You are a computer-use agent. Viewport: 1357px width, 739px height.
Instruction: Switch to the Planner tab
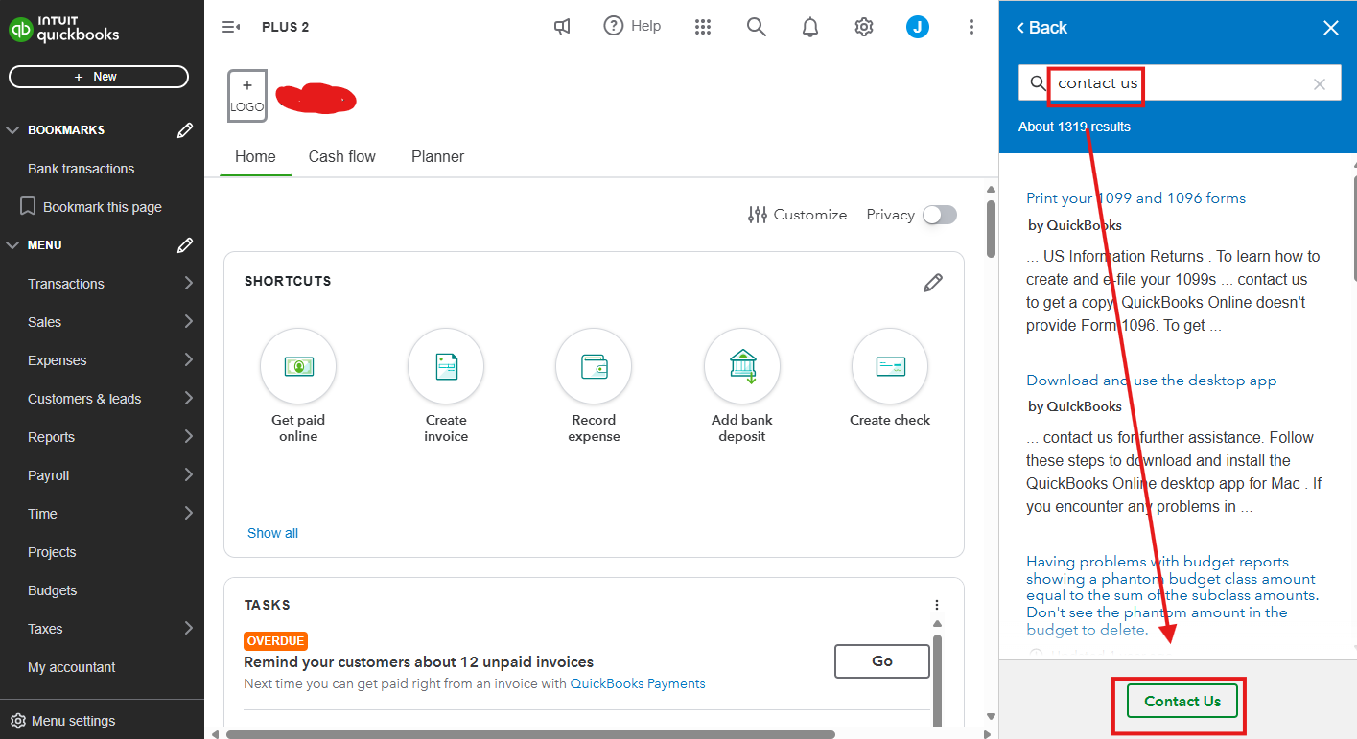tap(438, 157)
